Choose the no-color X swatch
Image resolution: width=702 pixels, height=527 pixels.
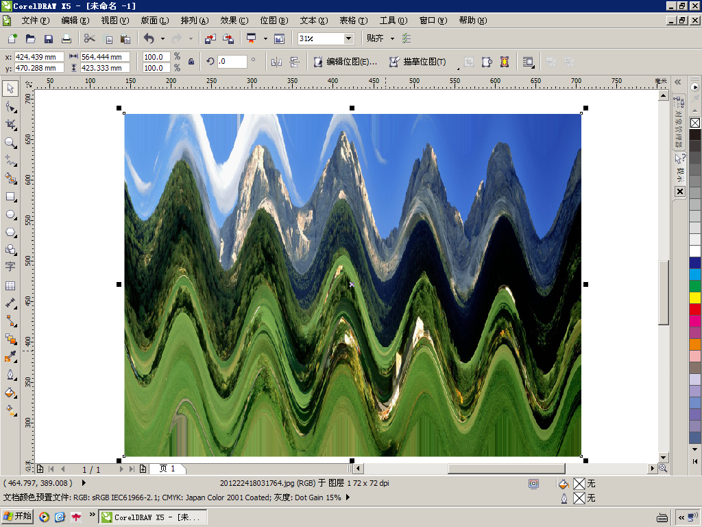click(x=695, y=123)
